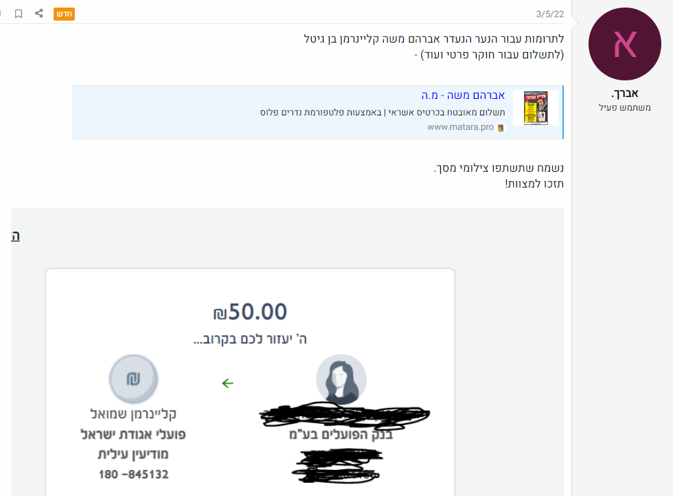Open the user avatar with letter א
The width and height of the screenshot is (673, 496).
[x=624, y=44]
